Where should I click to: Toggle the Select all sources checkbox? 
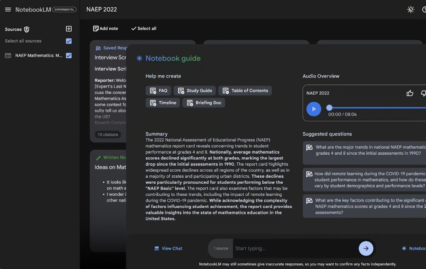69,41
